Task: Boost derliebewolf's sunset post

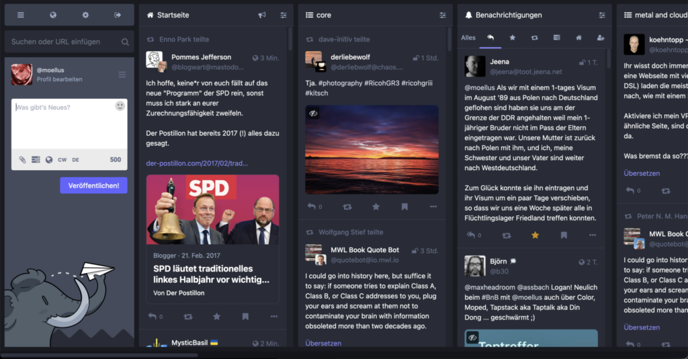Action: [347, 206]
